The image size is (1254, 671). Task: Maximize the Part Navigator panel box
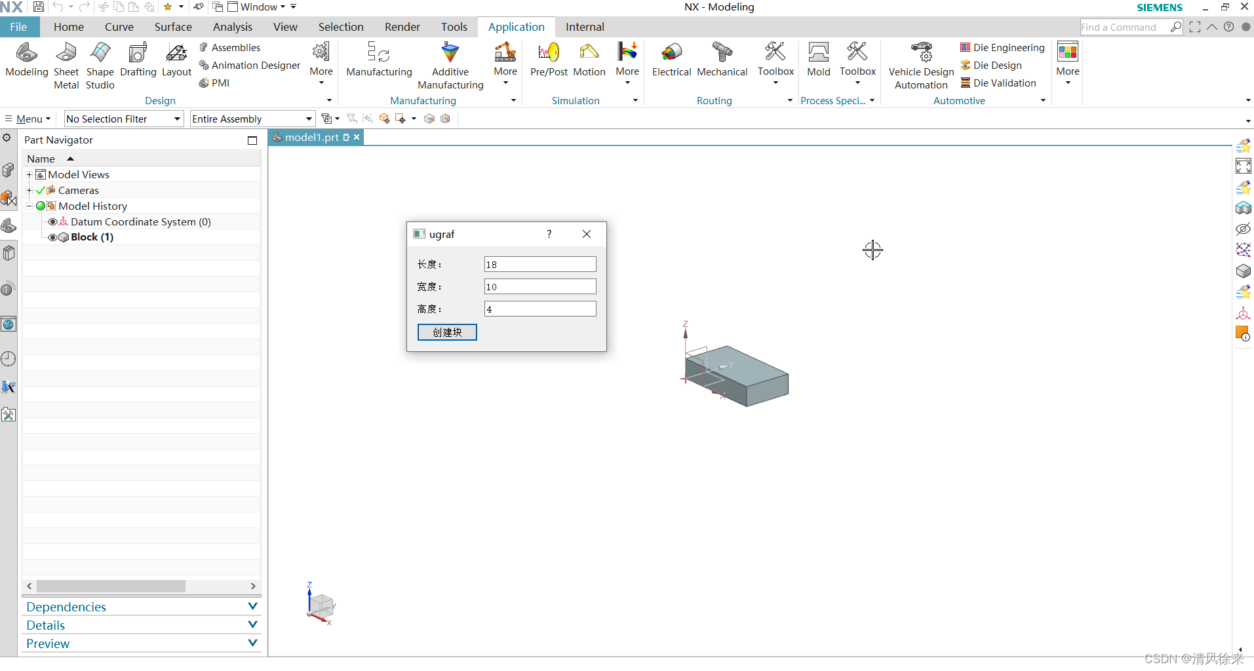point(252,140)
